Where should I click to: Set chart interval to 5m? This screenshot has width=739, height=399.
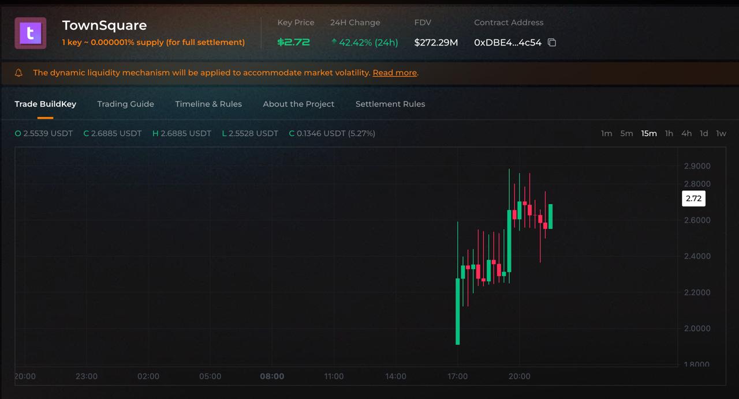626,133
